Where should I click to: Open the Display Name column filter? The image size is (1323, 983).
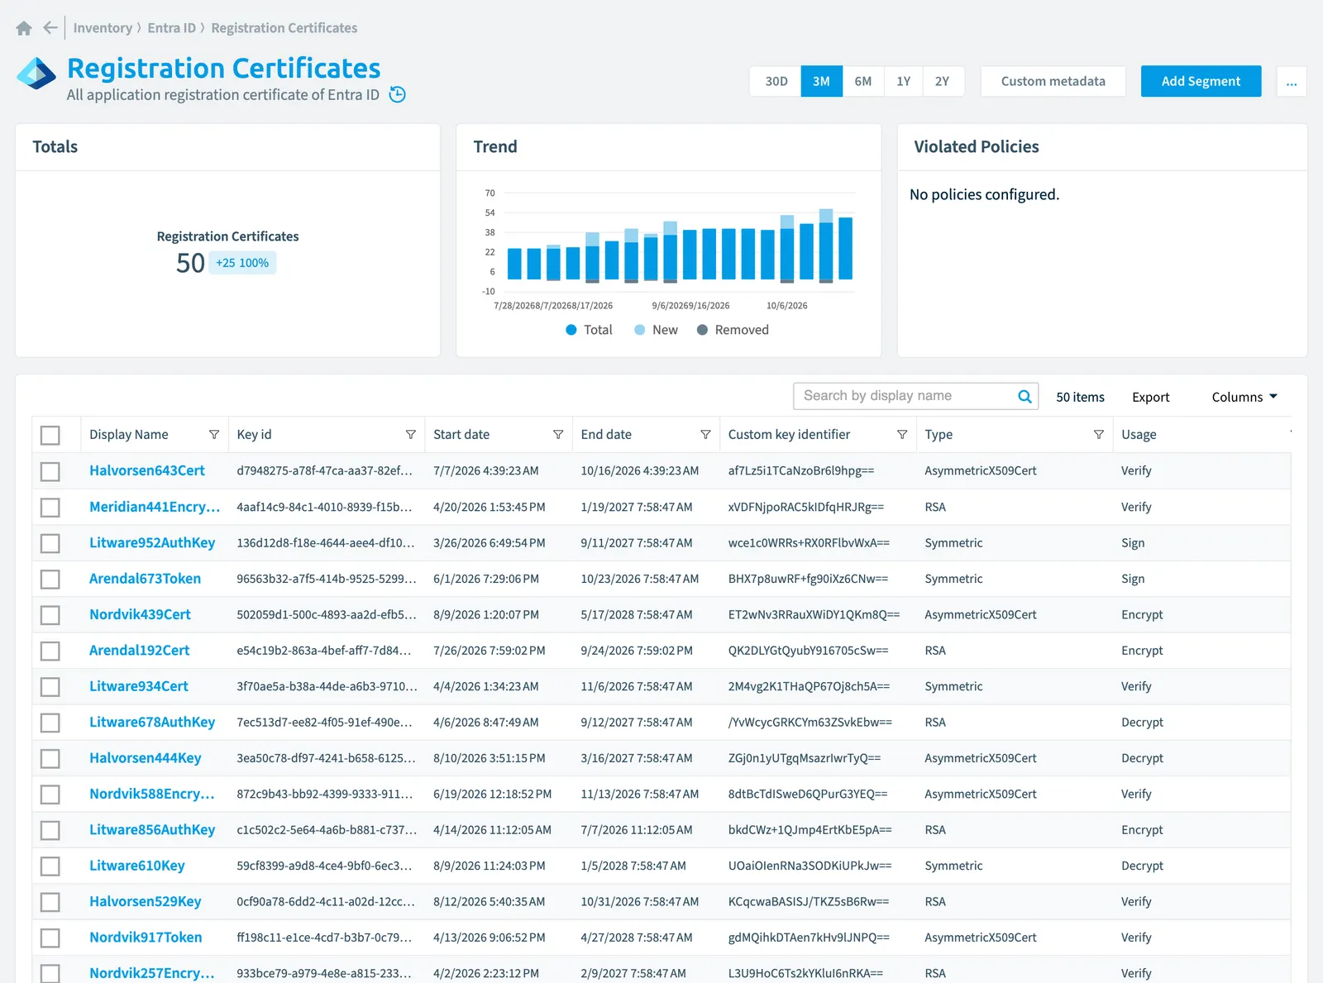tap(214, 435)
